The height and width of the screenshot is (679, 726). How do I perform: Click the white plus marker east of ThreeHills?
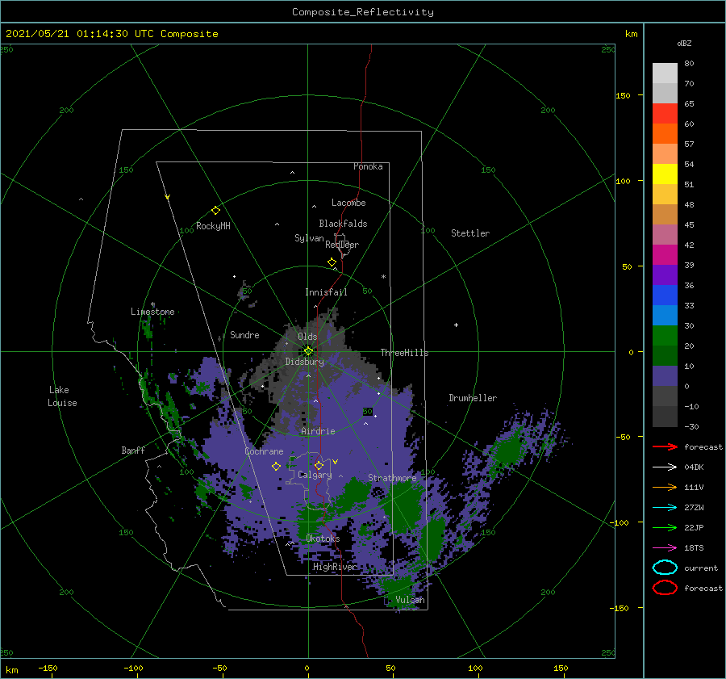456,325
